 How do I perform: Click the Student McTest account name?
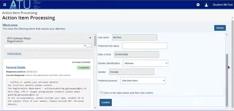point(223,5)
